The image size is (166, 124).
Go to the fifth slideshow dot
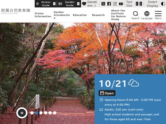[50, 113]
